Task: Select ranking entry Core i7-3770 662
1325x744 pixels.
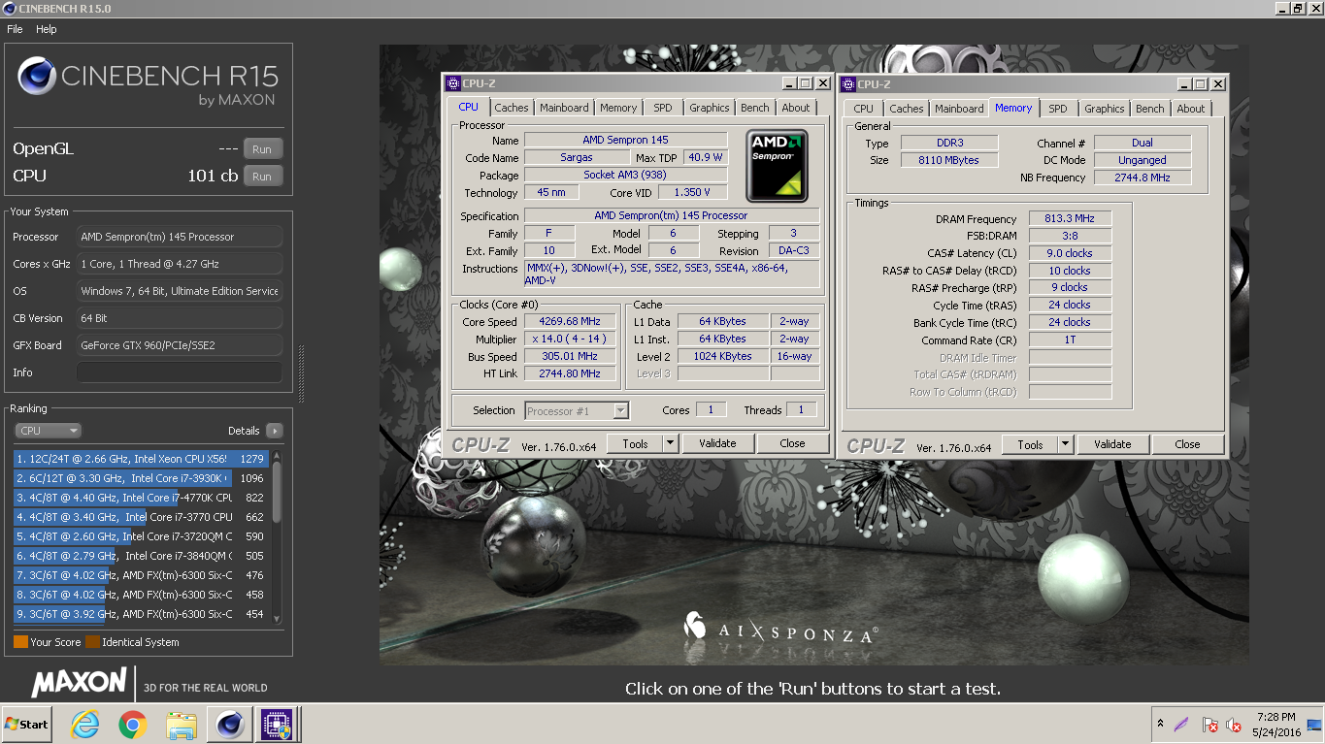Action: pos(141,517)
